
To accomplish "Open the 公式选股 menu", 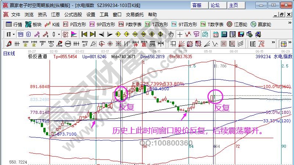I will [x=73, y=15].
